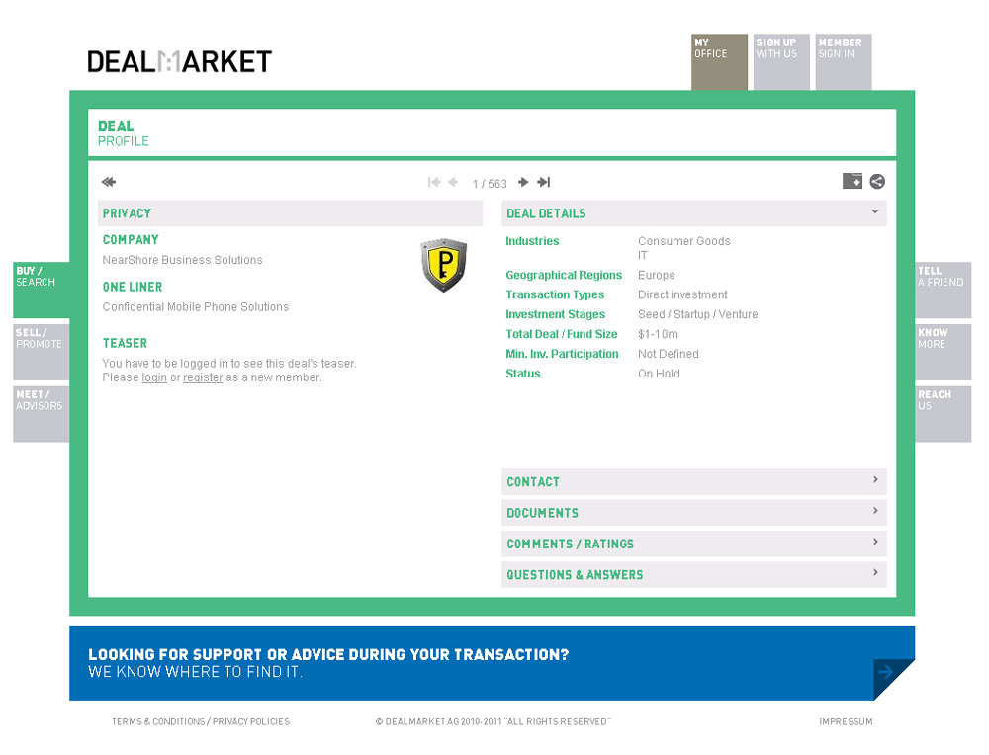
Task: Click the $1-10m deal size value
Action: pos(658,334)
